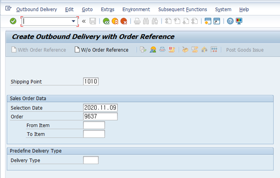The height and width of the screenshot is (178, 280).
Task: Click the Save diskette icon
Action: pyautogui.click(x=93, y=21)
